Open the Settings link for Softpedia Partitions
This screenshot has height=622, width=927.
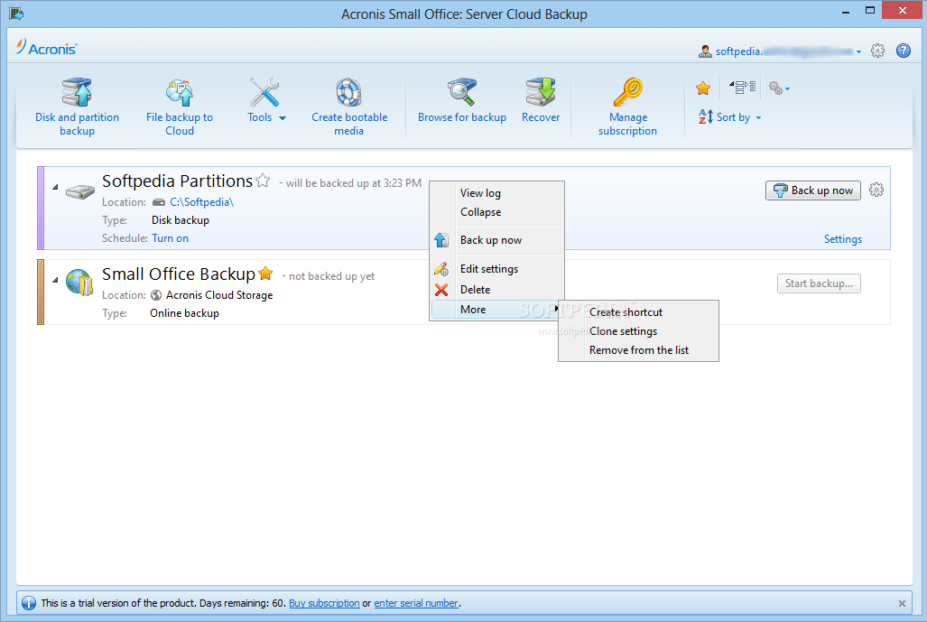point(842,239)
